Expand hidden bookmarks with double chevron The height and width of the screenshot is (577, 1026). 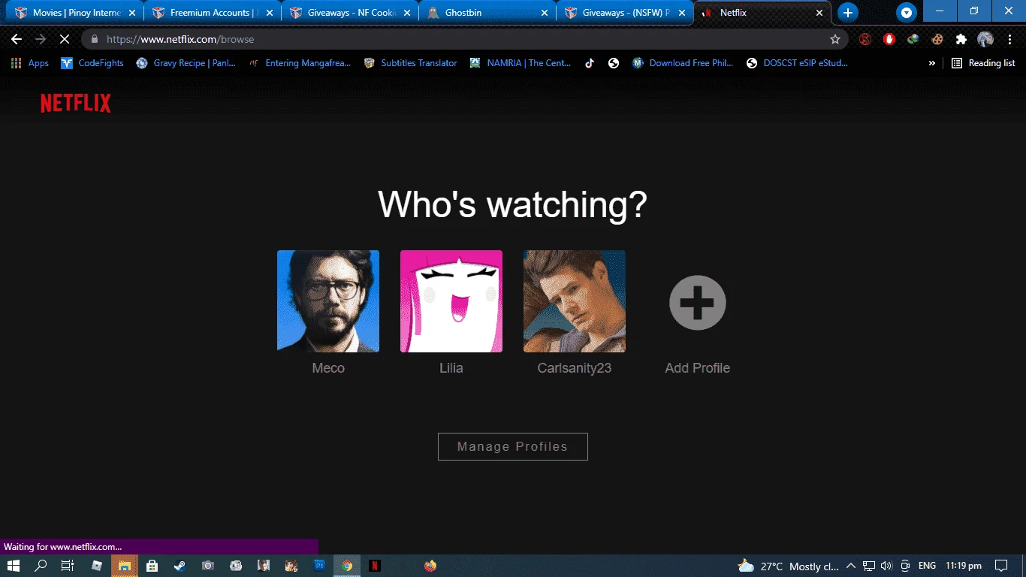pyautogui.click(x=932, y=63)
